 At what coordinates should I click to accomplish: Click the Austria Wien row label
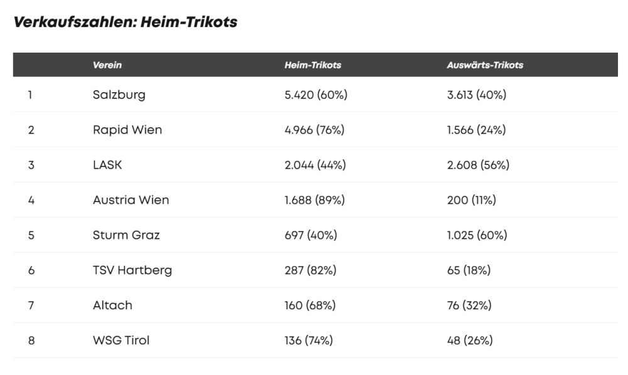pyautogui.click(x=131, y=201)
